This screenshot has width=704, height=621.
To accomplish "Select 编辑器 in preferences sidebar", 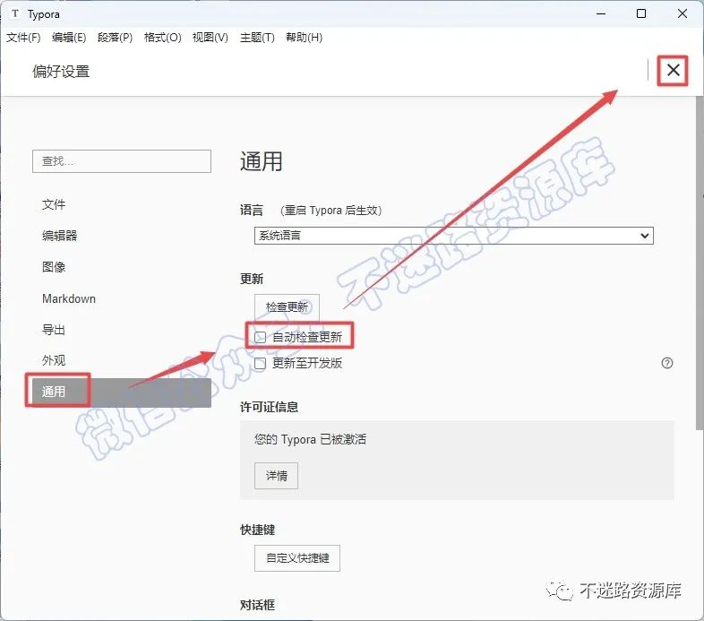I will pos(122,236).
